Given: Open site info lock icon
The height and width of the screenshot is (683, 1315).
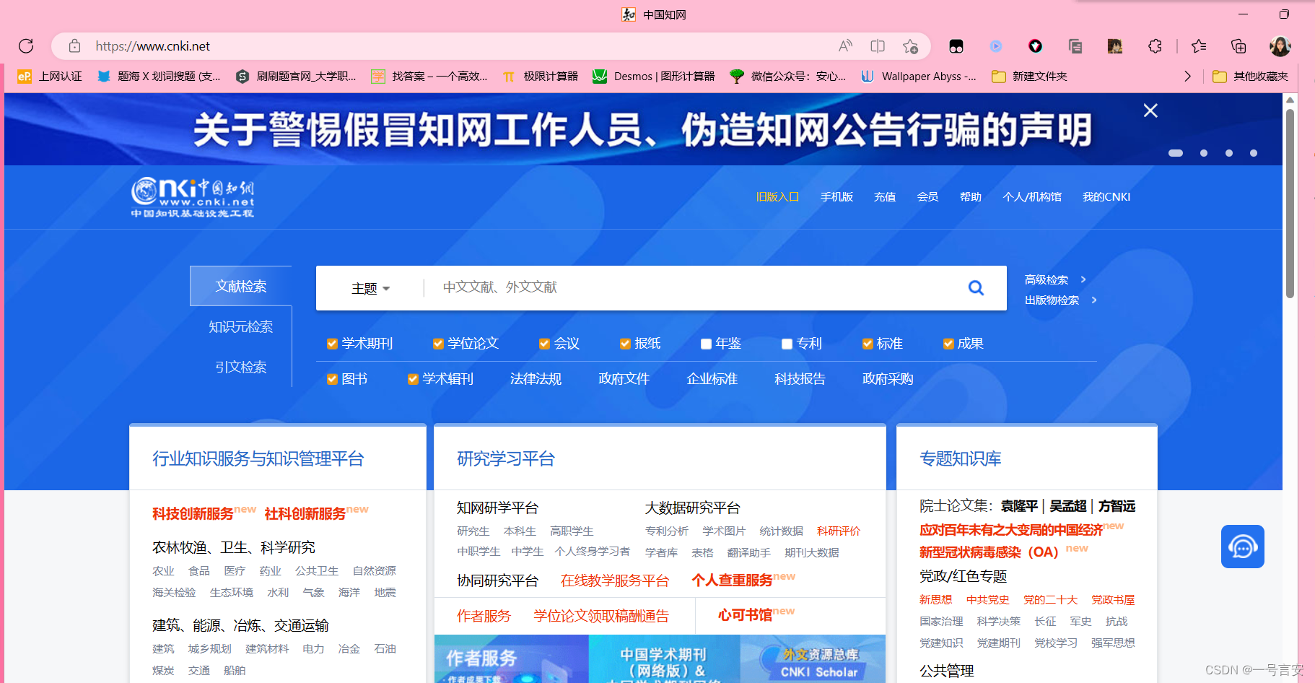Looking at the screenshot, I should pos(74,46).
